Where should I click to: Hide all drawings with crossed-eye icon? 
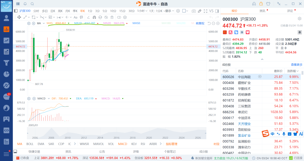106,17
